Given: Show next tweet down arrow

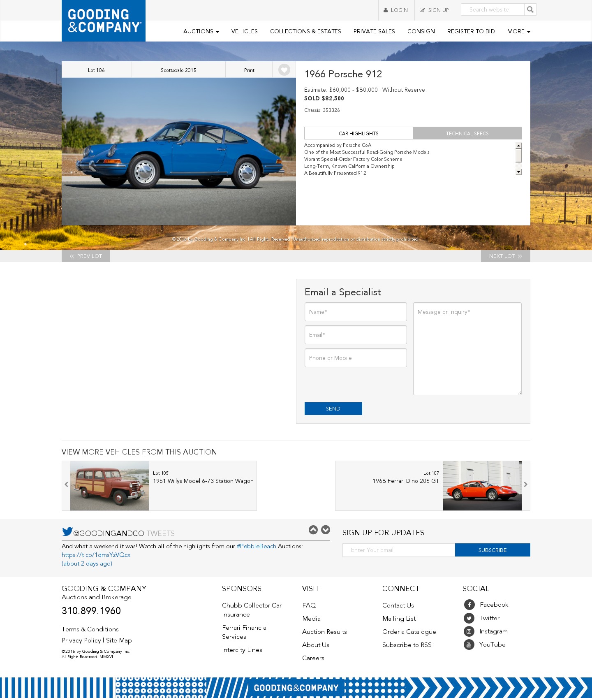Looking at the screenshot, I should (x=326, y=530).
